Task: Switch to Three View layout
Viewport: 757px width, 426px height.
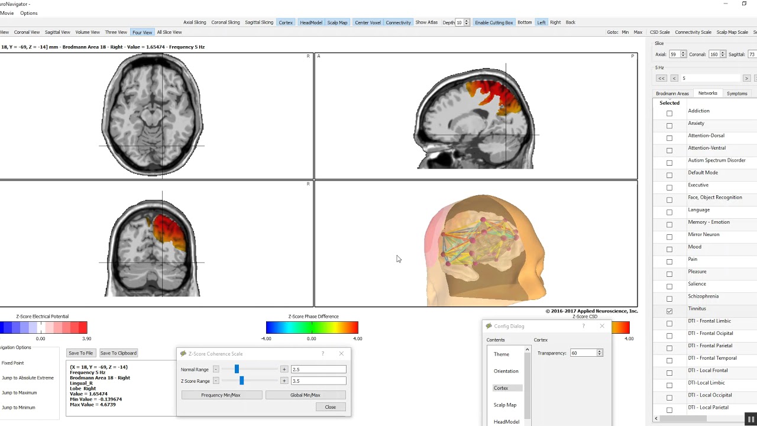Action: (x=116, y=32)
